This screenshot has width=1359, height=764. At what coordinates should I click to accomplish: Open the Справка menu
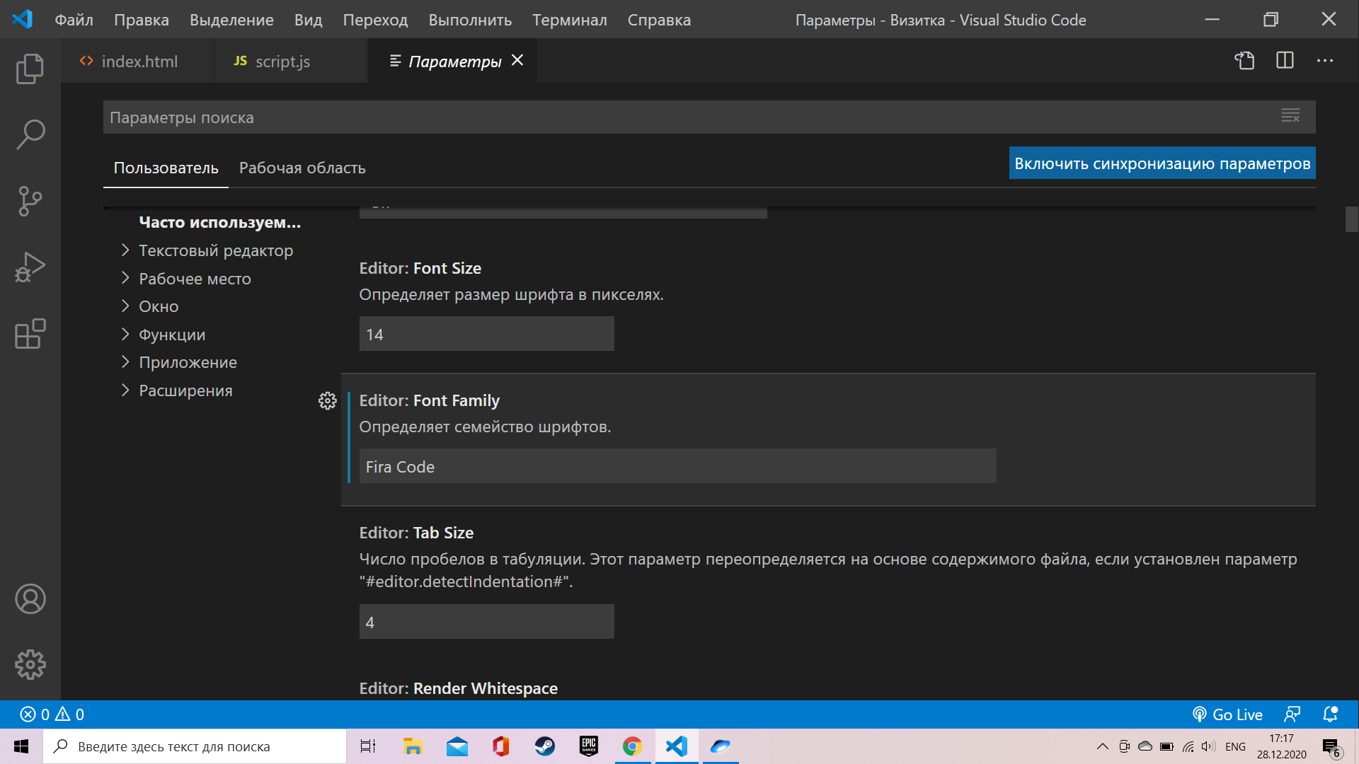pyautogui.click(x=659, y=20)
